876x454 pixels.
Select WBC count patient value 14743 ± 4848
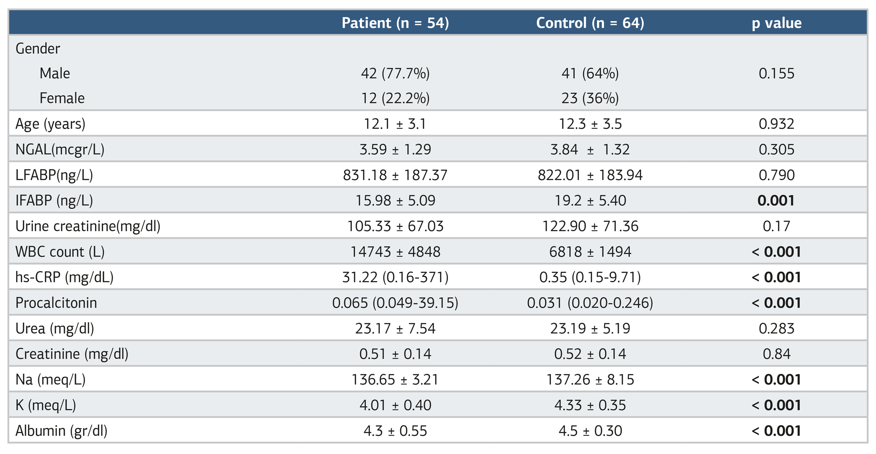(395, 252)
